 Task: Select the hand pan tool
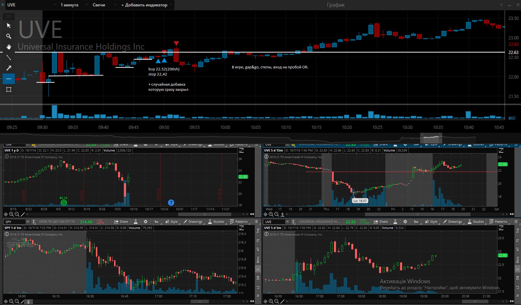[x=9, y=47]
